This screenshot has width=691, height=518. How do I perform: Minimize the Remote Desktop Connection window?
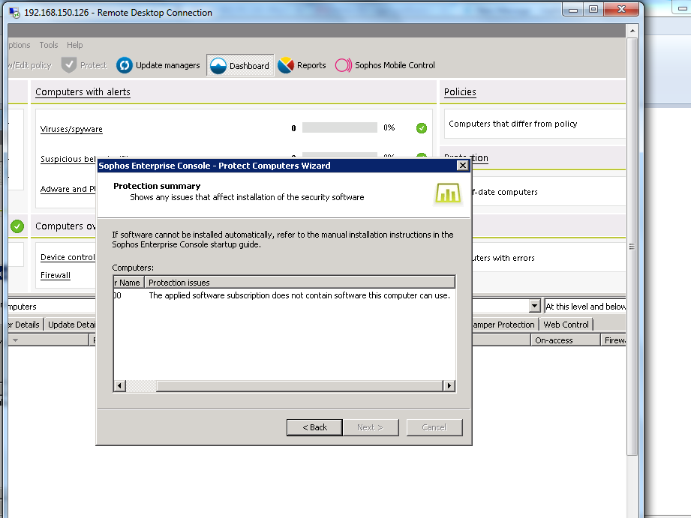[573, 10]
